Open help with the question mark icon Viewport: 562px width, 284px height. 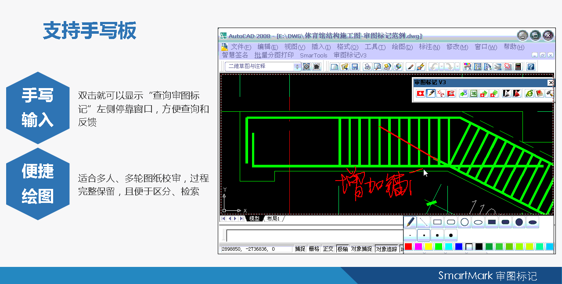click(531, 67)
